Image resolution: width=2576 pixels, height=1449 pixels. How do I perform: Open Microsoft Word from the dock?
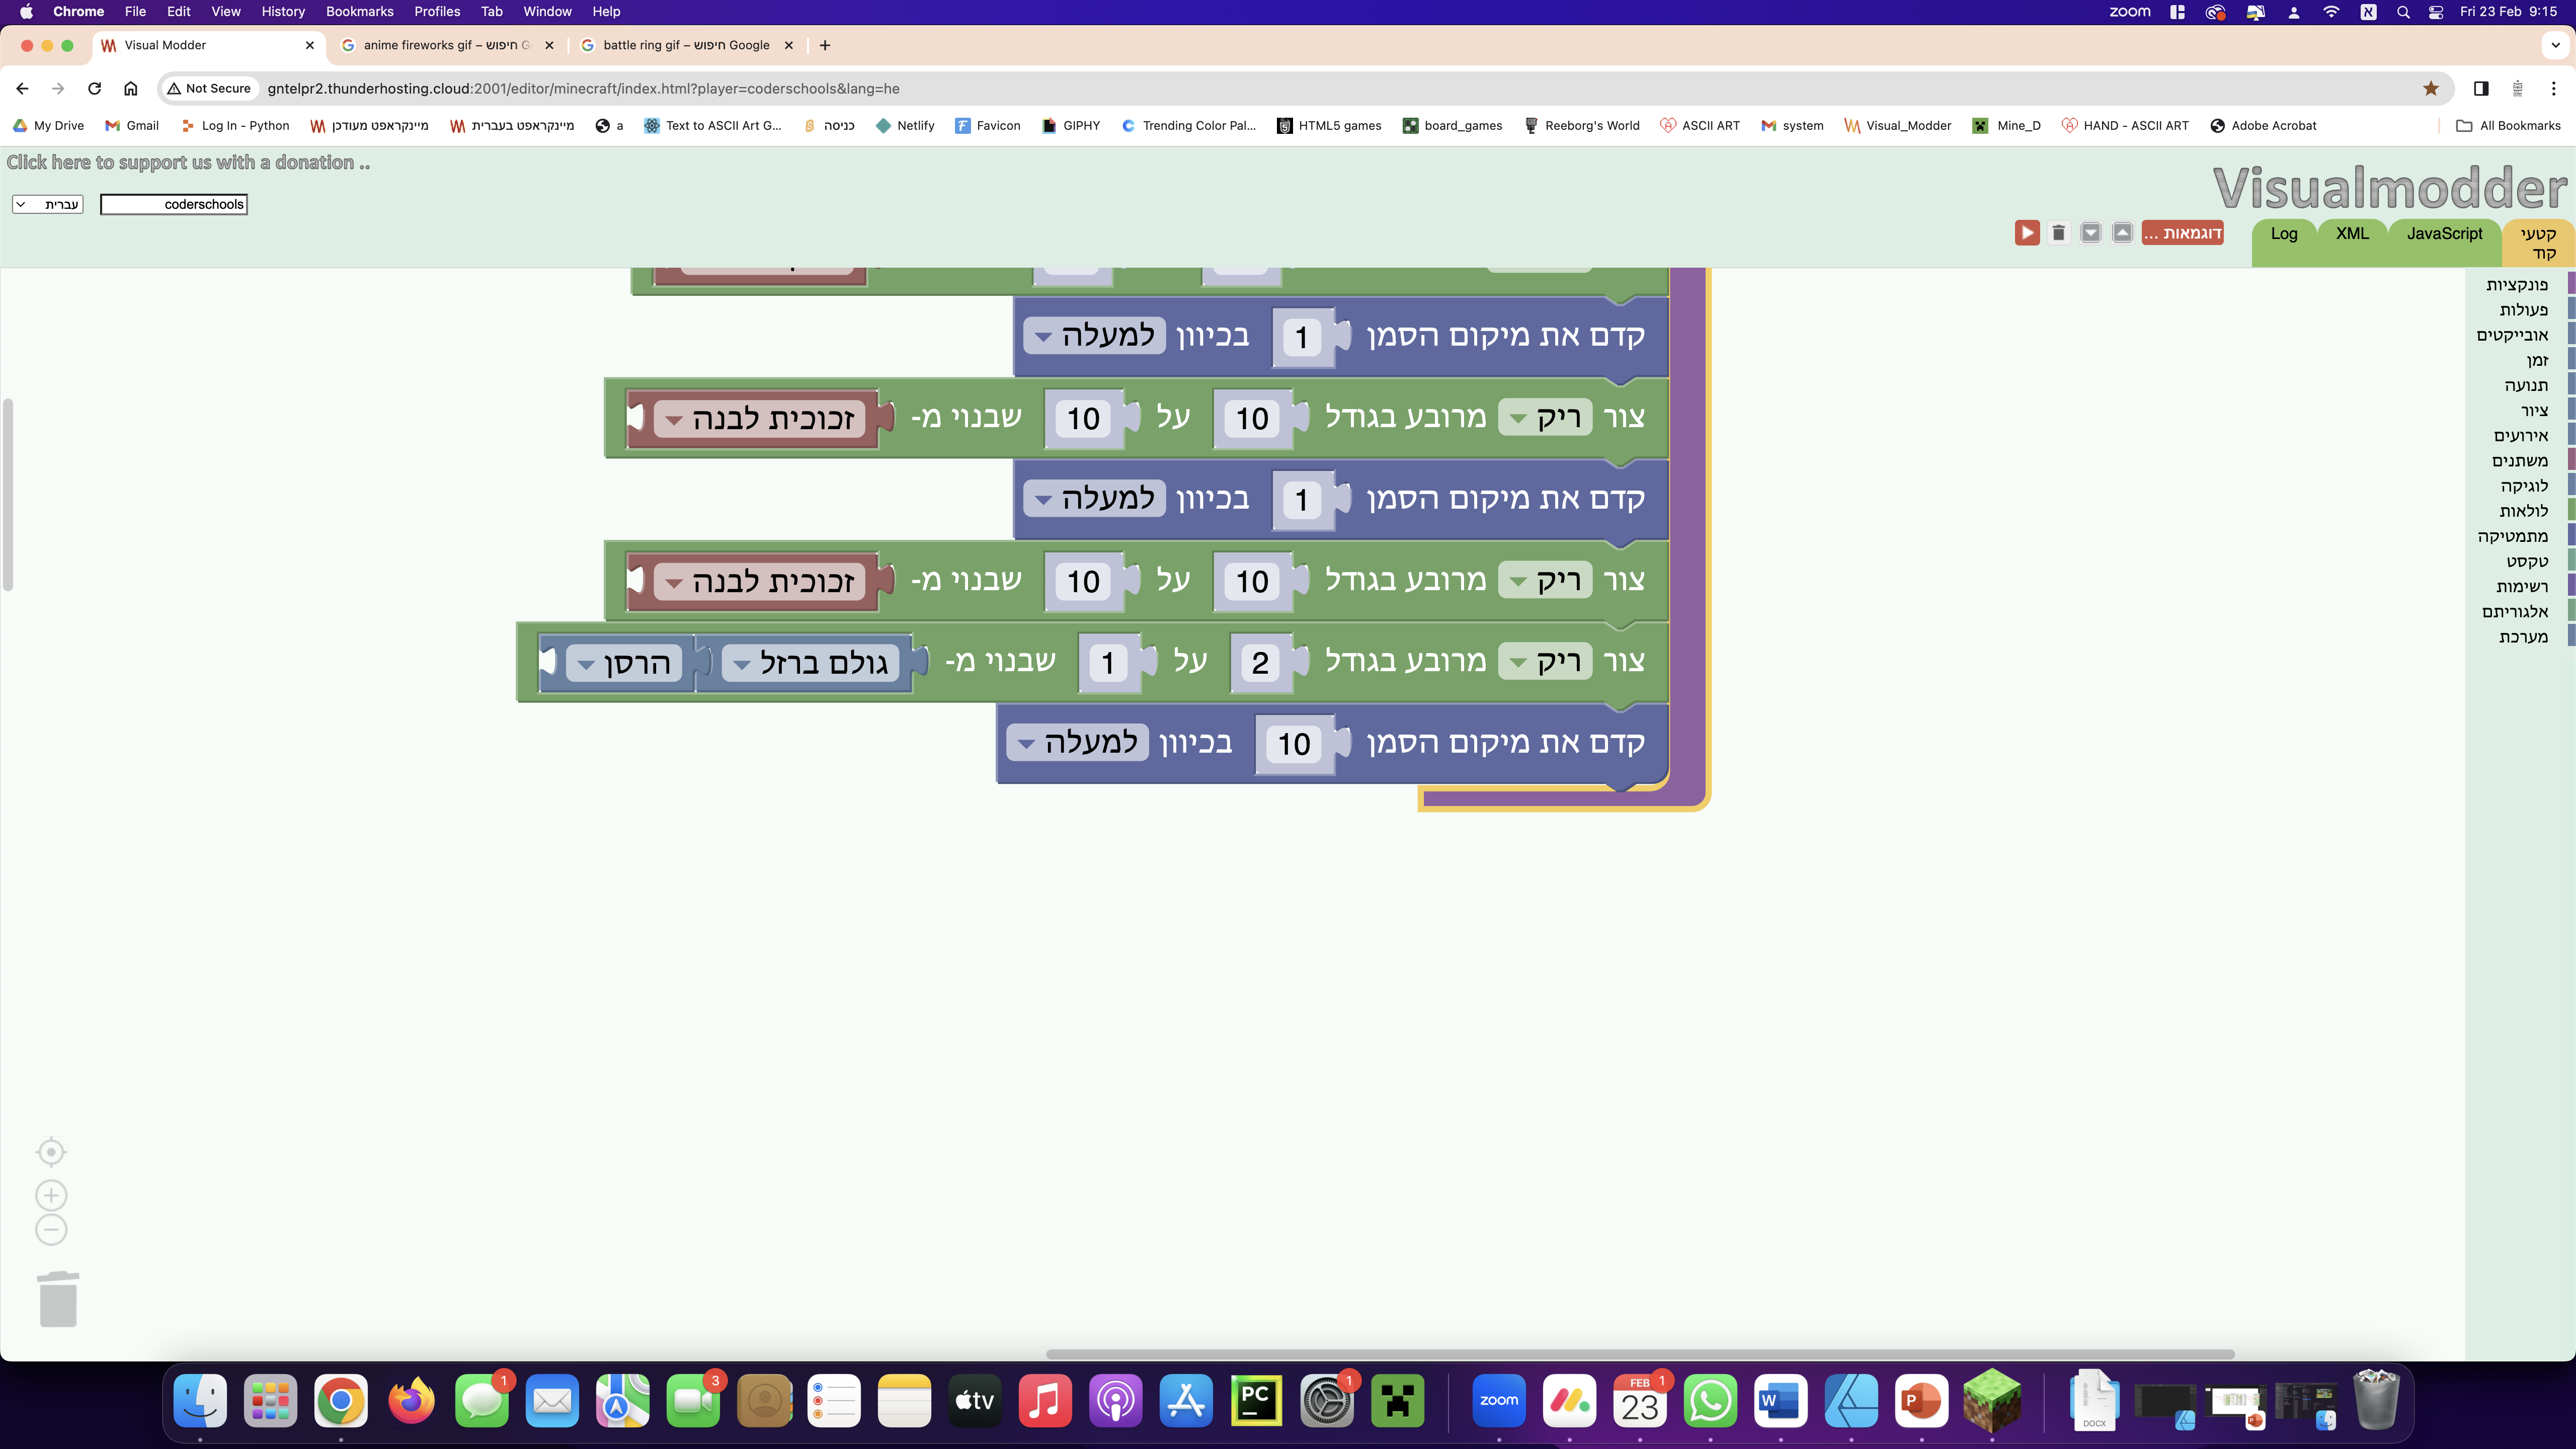(x=1780, y=1401)
